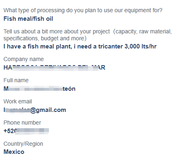This screenshot has width=177, height=162.
Task: Click the blurred full name value
Action: 40,89
